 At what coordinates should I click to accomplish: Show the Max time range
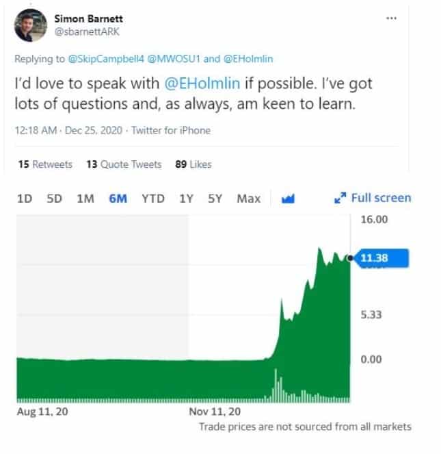[x=249, y=199]
